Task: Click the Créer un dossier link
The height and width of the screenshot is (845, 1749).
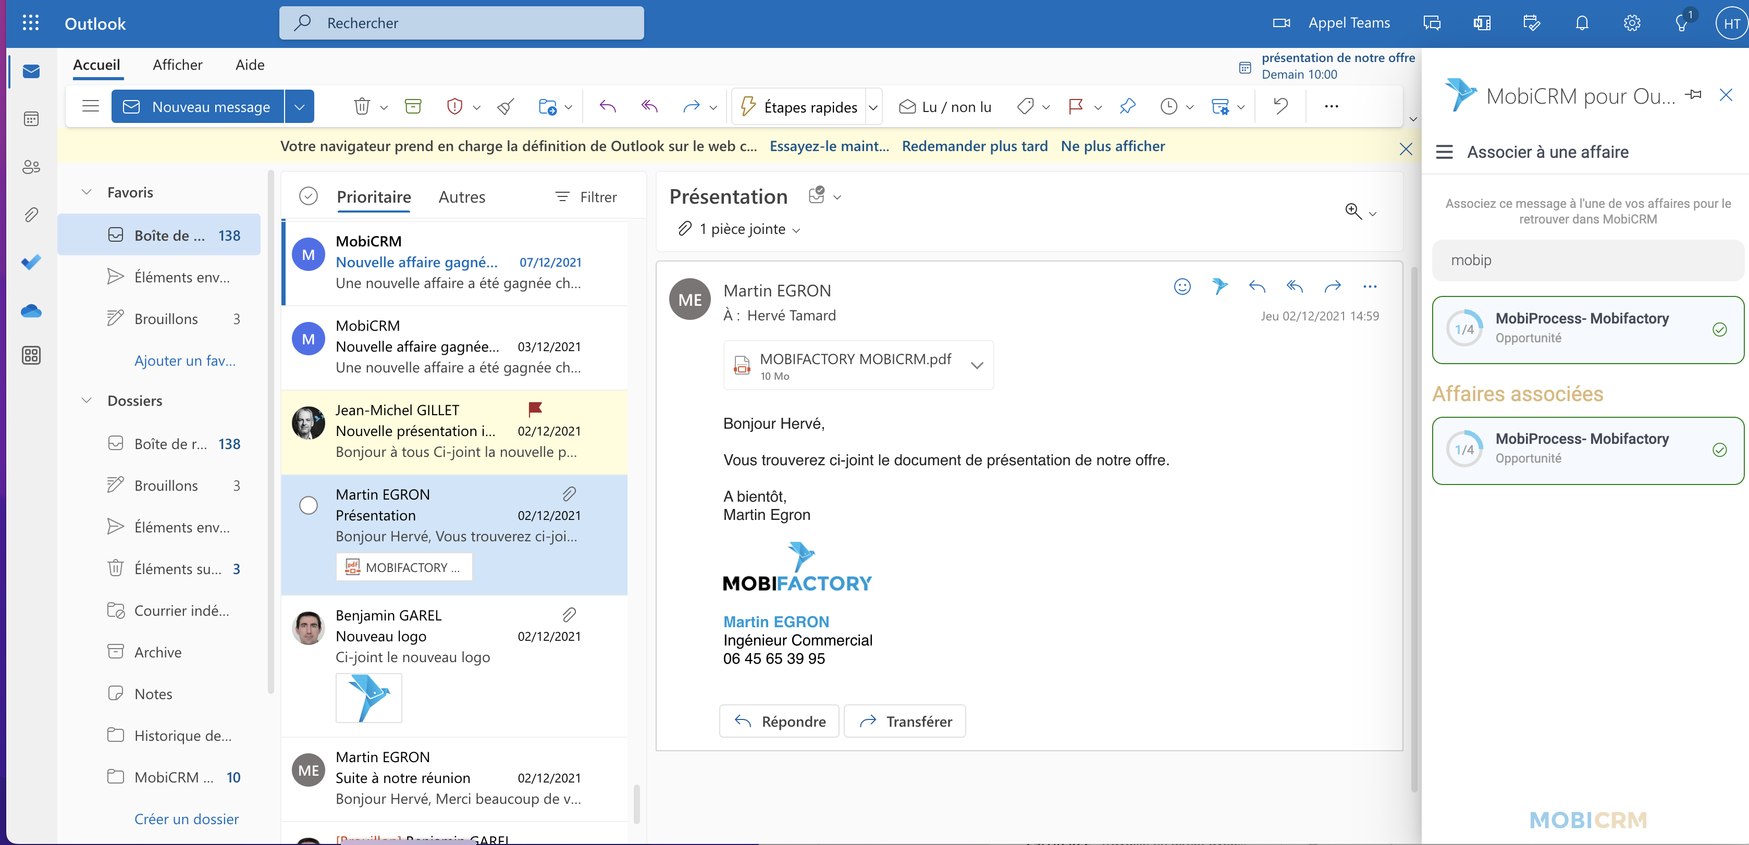Action: [x=187, y=818]
